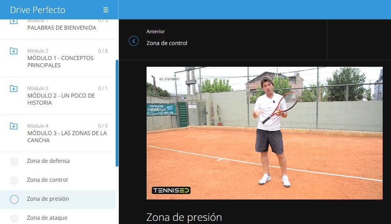Select Zona de ataque lesson
This screenshot has height=224, width=391.
47,218
